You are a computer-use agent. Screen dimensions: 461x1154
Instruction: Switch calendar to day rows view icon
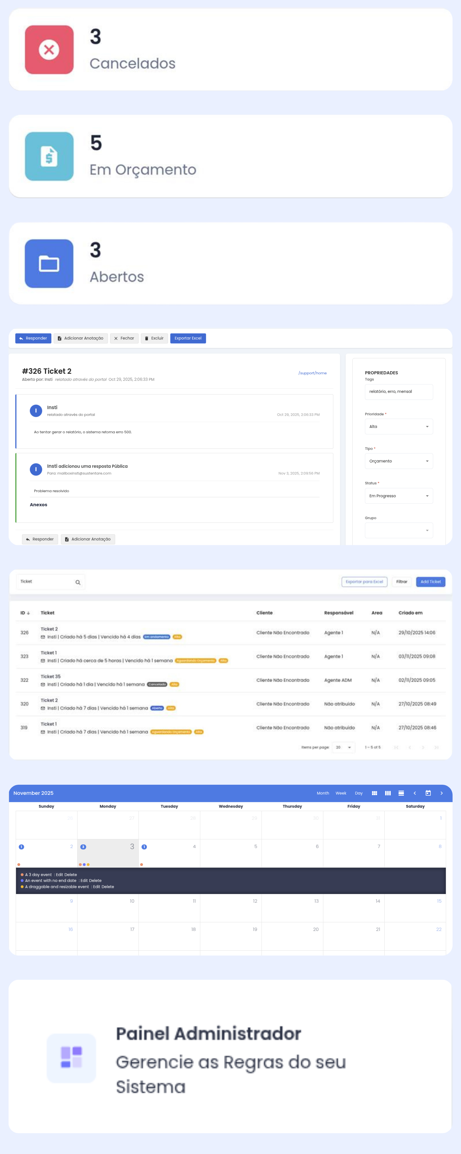pyautogui.click(x=401, y=793)
